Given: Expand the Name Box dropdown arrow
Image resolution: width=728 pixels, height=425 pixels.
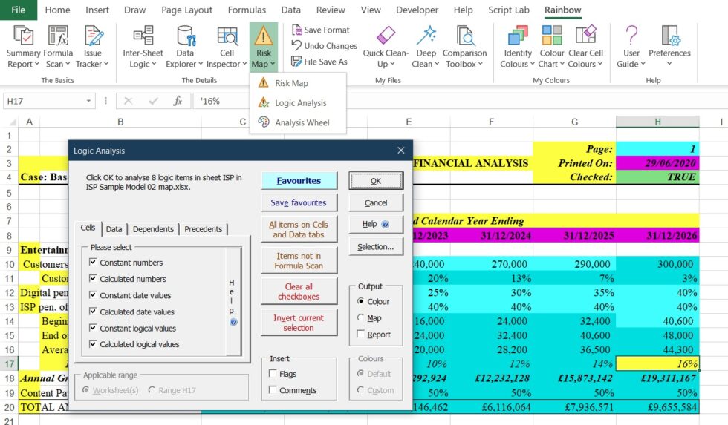Looking at the screenshot, I should point(89,101).
